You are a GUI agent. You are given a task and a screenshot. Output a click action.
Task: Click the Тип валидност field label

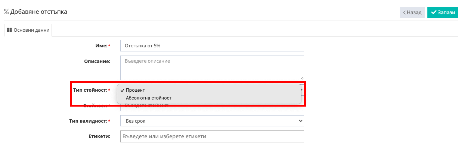point(90,121)
